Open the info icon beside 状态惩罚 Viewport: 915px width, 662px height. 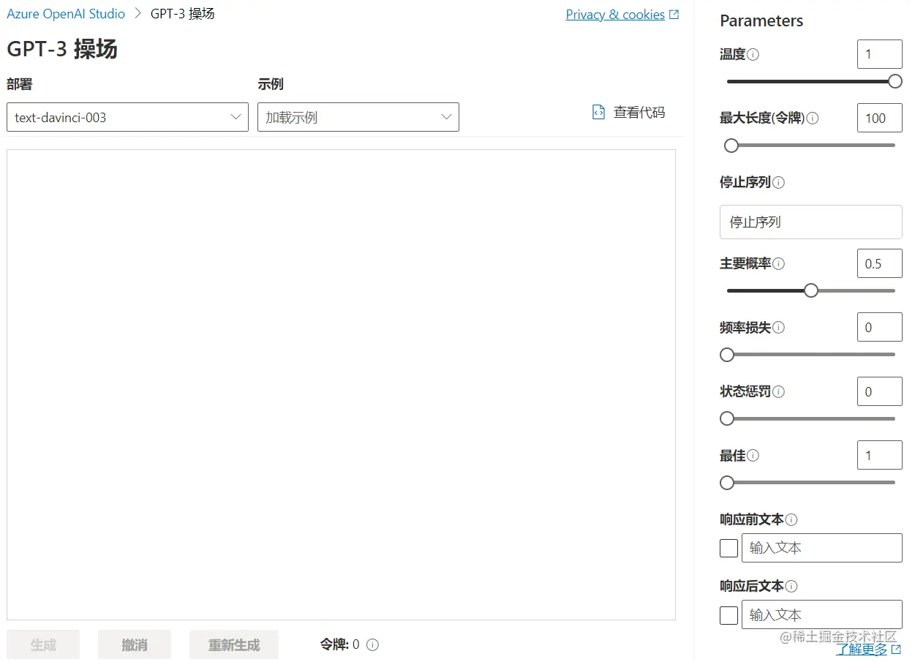point(779,391)
